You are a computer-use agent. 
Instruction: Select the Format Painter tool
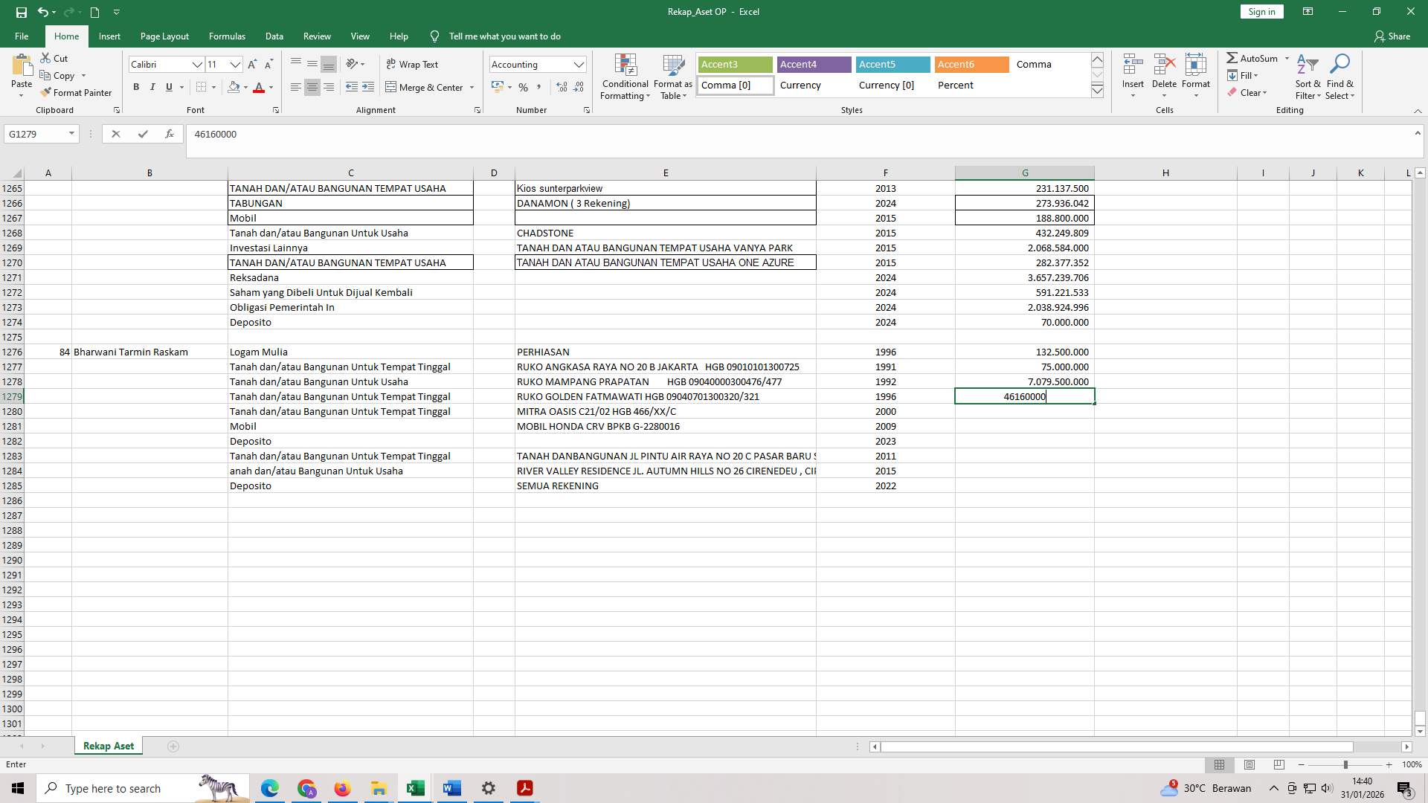point(77,92)
